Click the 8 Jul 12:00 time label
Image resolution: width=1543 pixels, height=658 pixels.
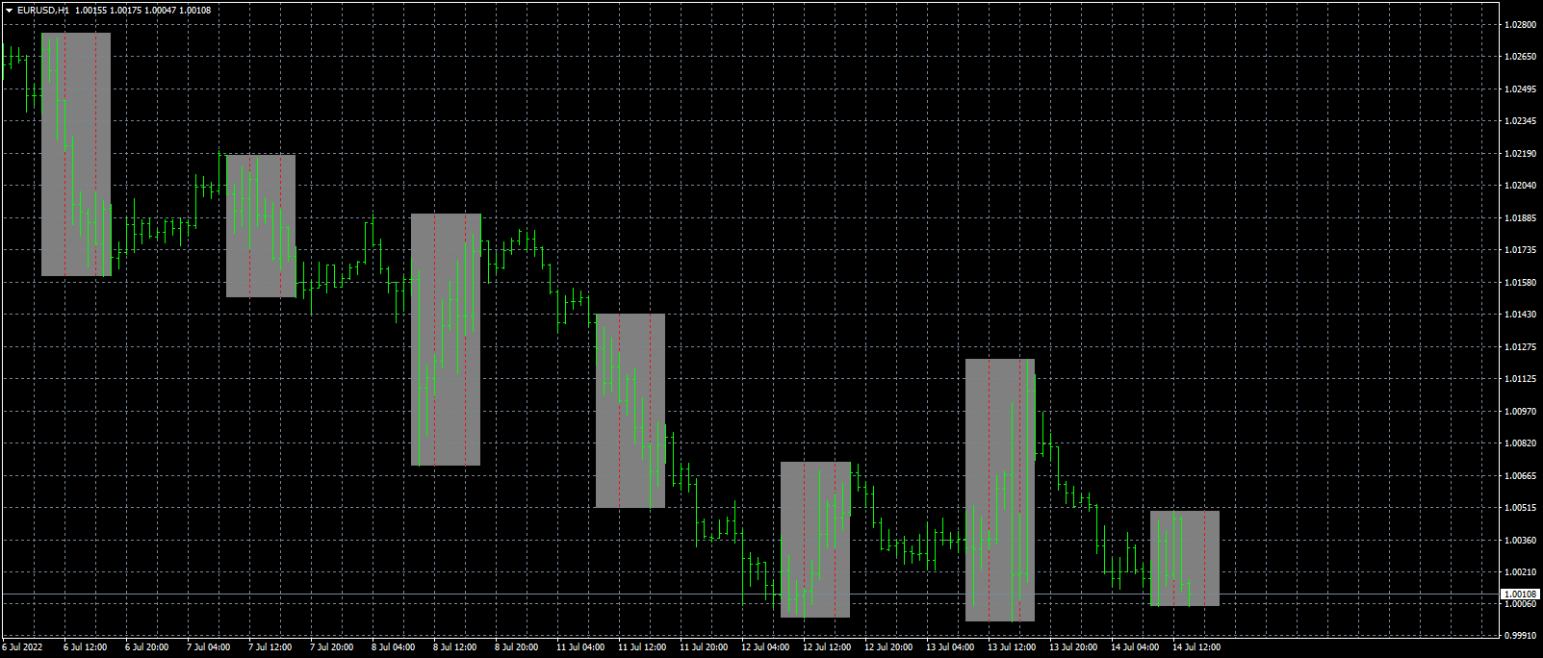pyautogui.click(x=455, y=647)
